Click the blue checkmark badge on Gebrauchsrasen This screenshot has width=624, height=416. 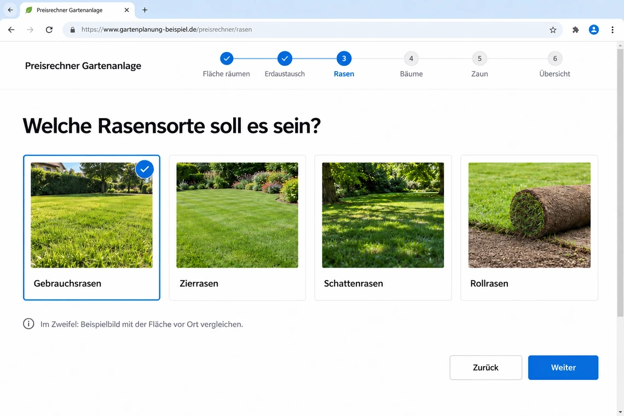145,169
